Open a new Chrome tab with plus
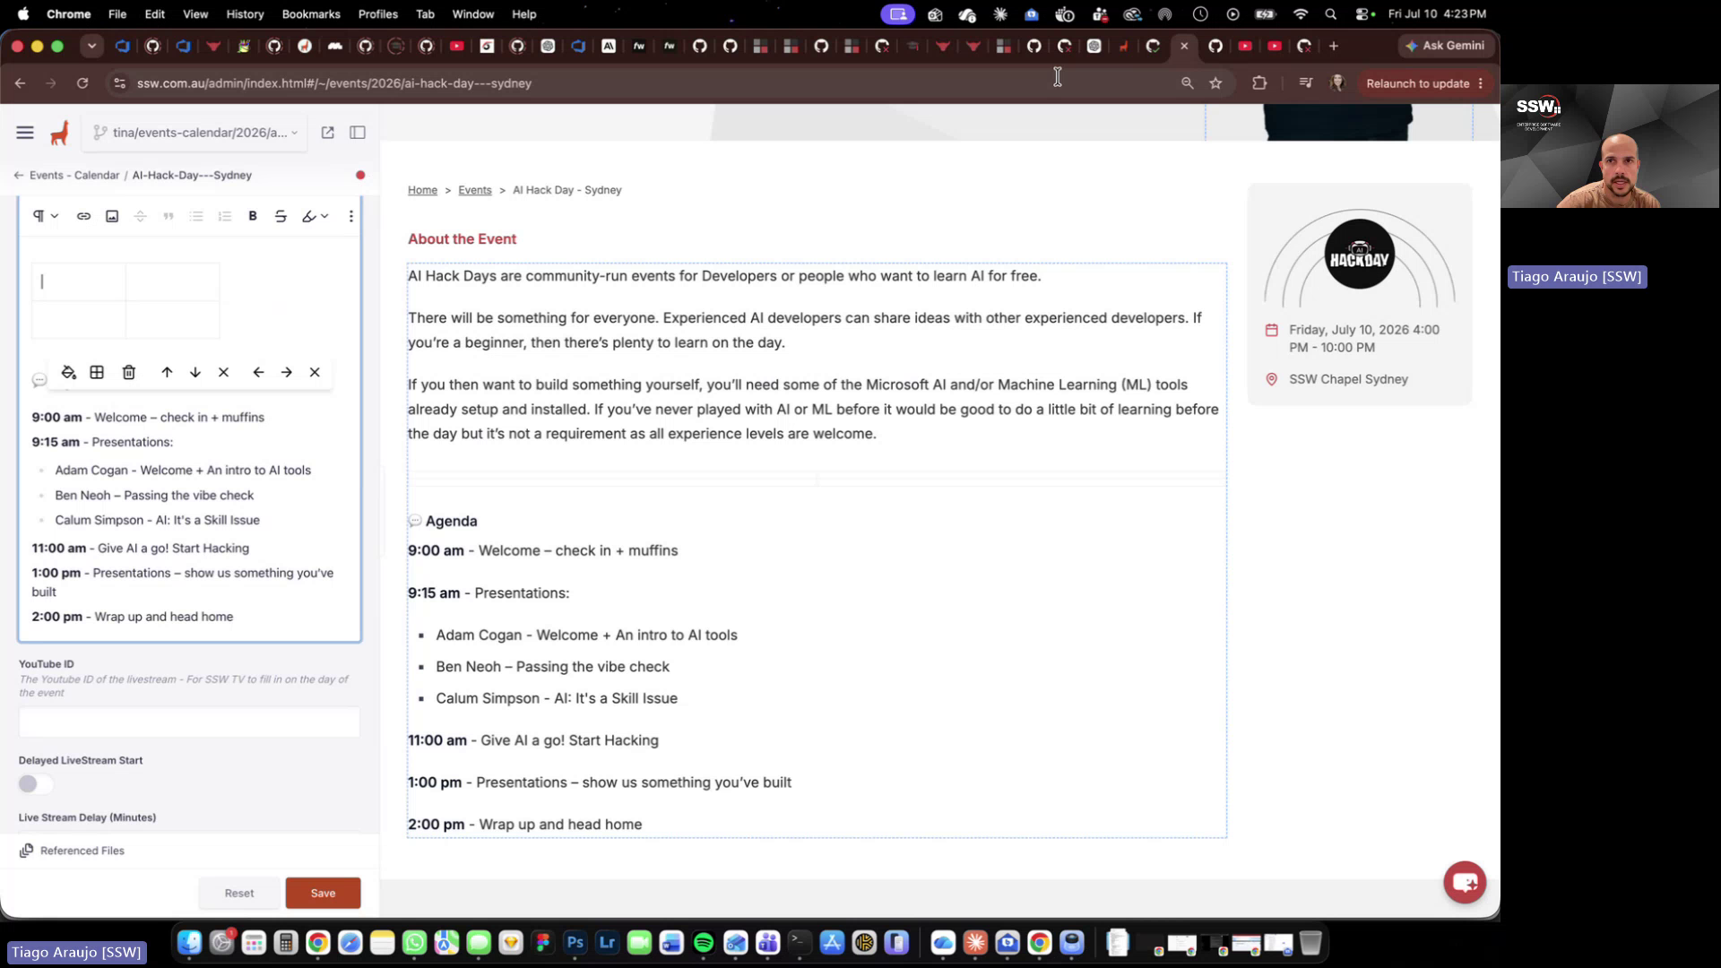This screenshot has height=968, width=1721. click(x=1334, y=46)
